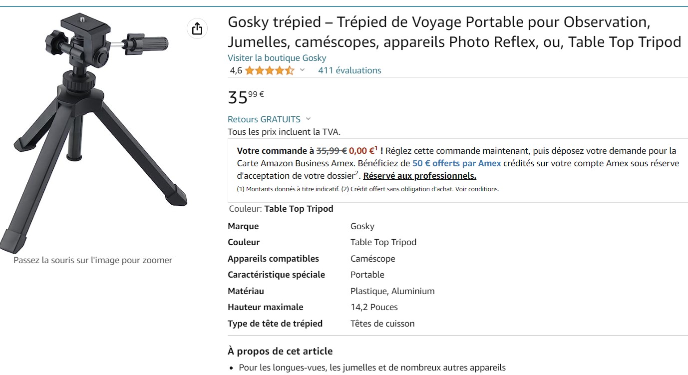Open the 411 évaluations link
The width and height of the screenshot is (688, 375).
(x=349, y=70)
